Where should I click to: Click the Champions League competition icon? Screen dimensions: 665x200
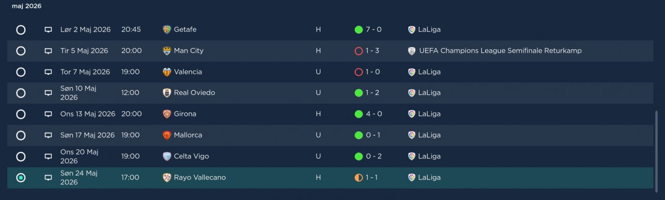click(411, 51)
